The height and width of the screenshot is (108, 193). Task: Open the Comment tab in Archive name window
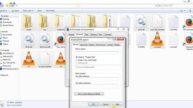coord(108,34)
